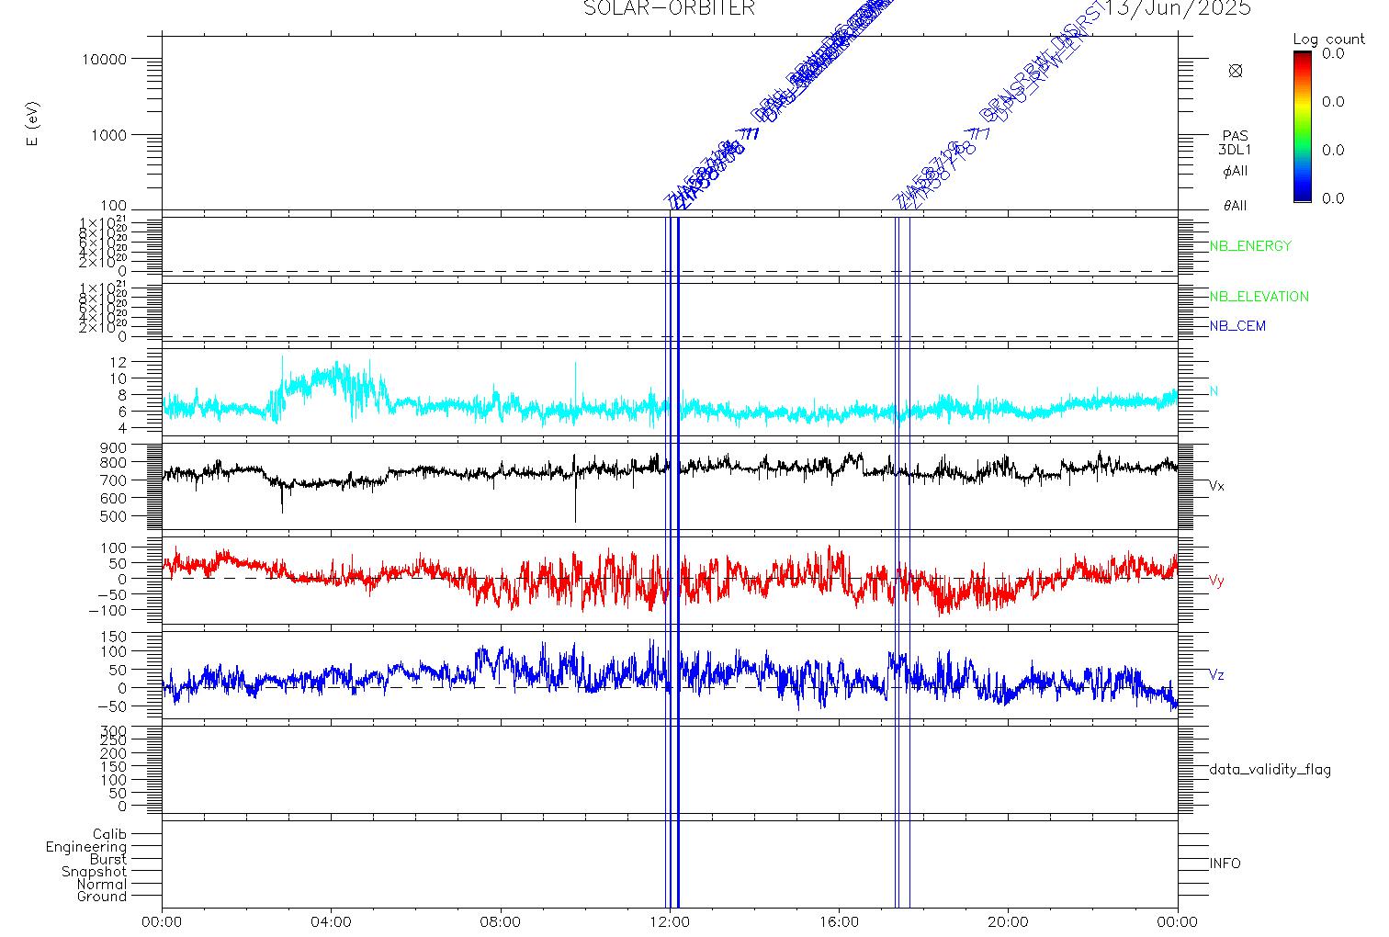Click the E (eV) axis title
The height and width of the screenshot is (937, 1389).
pos(33,124)
